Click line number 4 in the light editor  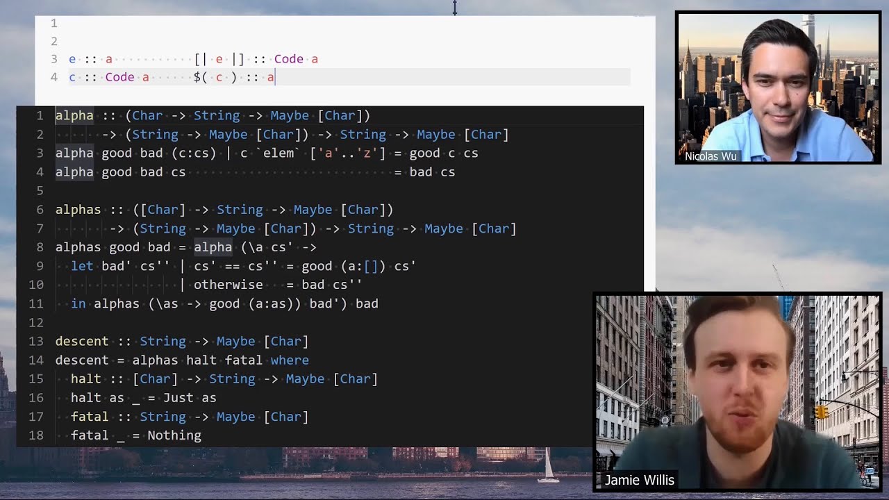(53, 77)
